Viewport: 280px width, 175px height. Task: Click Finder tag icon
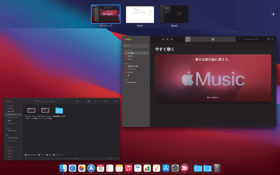click(x=100, y=101)
